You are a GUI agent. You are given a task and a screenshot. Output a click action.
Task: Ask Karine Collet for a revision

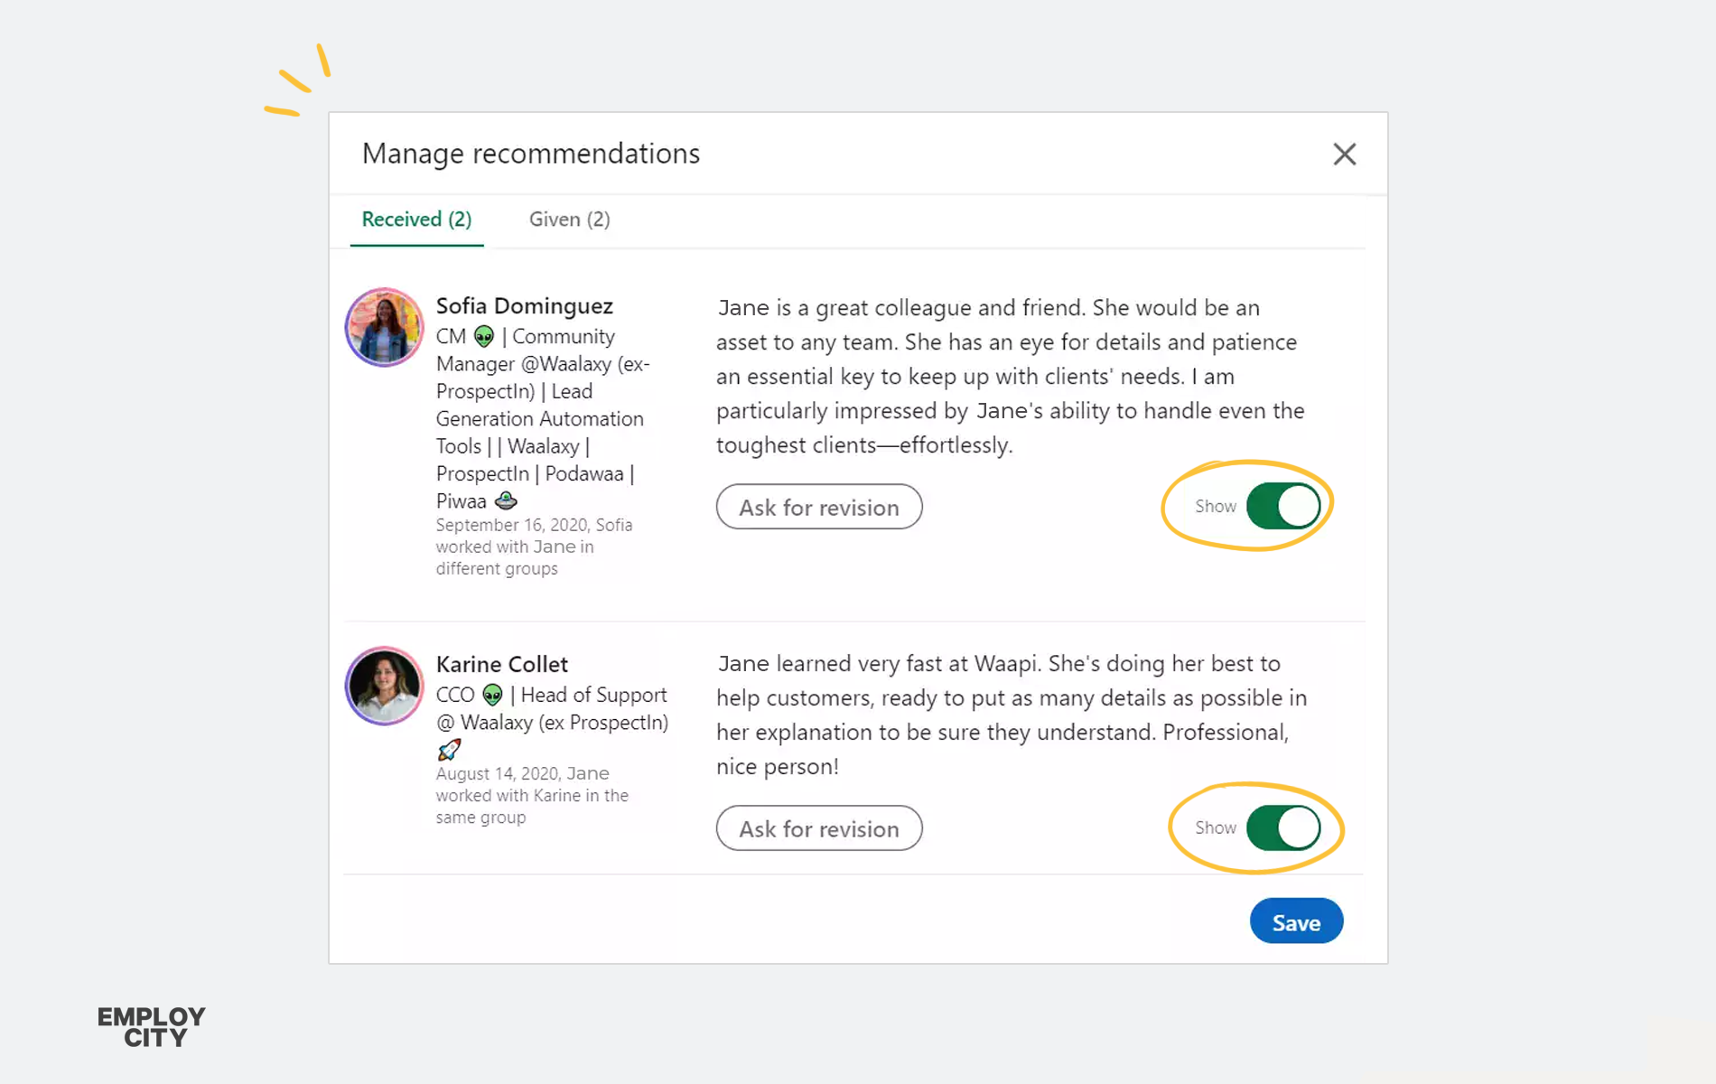[x=819, y=828]
